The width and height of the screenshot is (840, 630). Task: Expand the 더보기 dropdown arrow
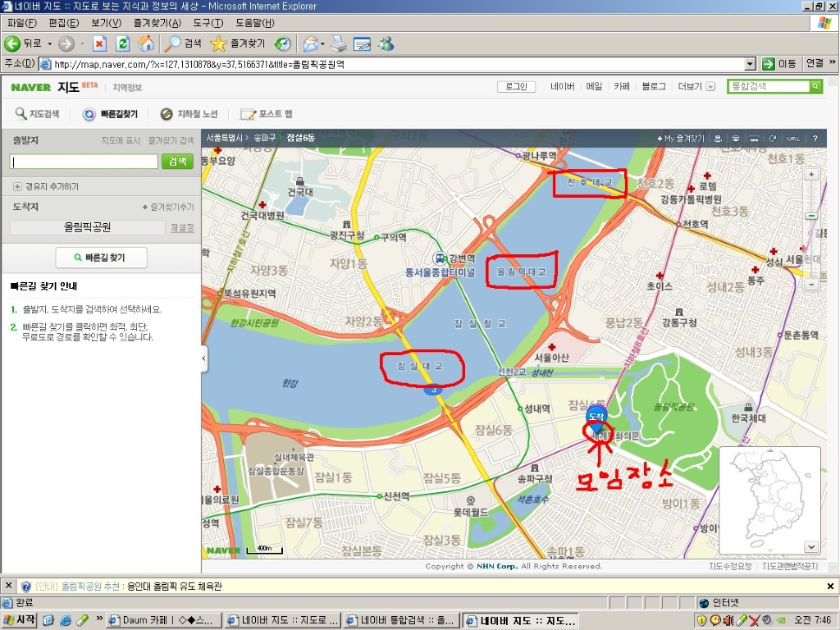point(710,86)
